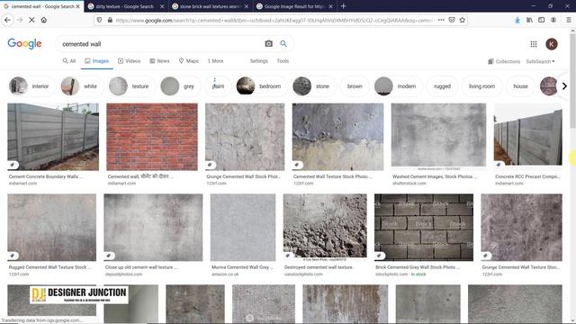View site security padlock info
Viewport: 576px width, 324px height.
[110, 20]
